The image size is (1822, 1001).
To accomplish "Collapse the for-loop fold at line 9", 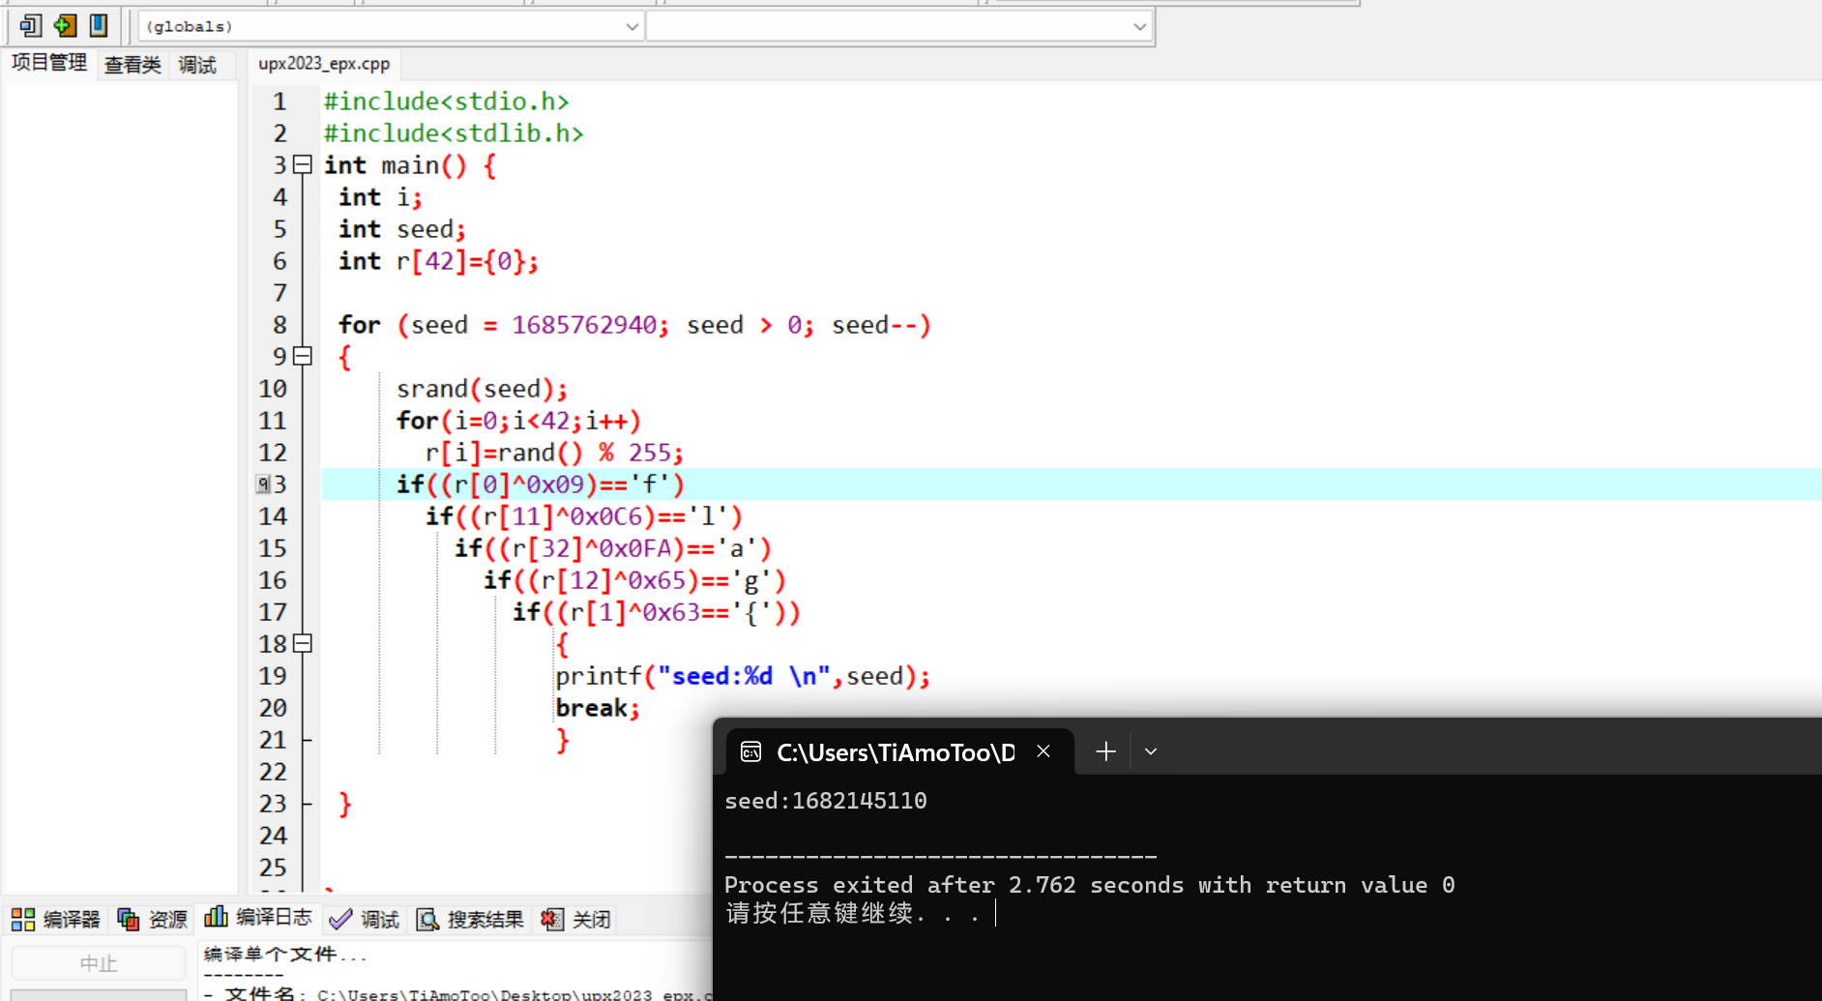I will tap(303, 356).
